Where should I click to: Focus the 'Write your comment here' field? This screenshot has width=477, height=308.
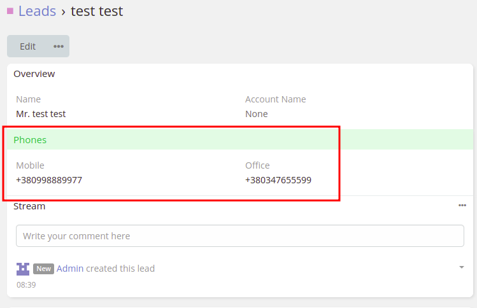[239, 236]
